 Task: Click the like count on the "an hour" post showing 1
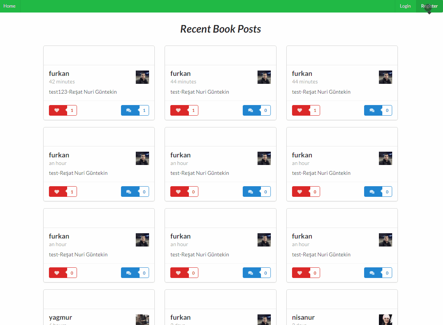(72, 192)
